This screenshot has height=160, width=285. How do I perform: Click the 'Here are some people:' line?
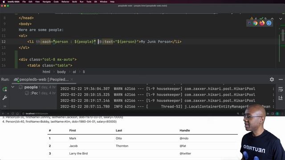tap(41, 30)
